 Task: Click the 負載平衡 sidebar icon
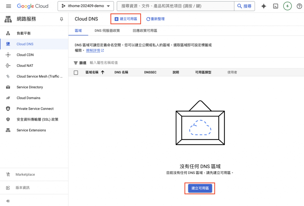point(8,33)
